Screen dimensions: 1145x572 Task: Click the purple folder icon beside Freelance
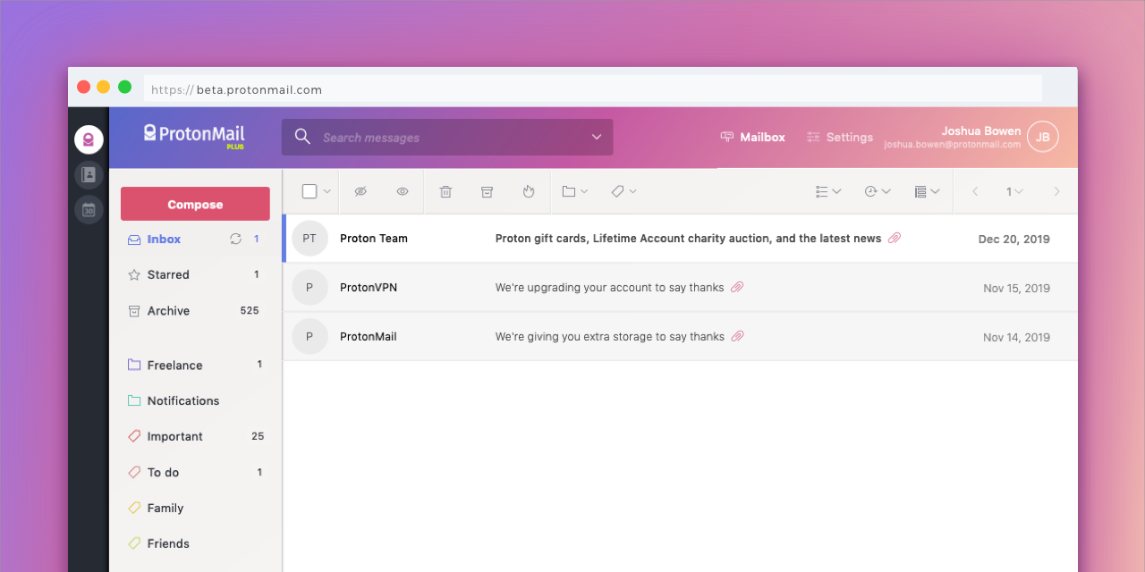[x=134, y=365]
